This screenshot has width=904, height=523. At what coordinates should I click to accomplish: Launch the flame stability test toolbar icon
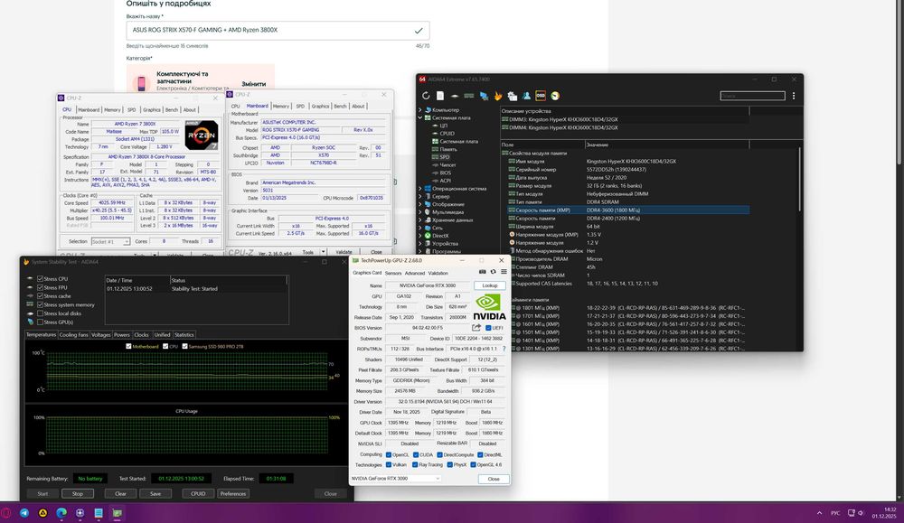click(498, 96)
